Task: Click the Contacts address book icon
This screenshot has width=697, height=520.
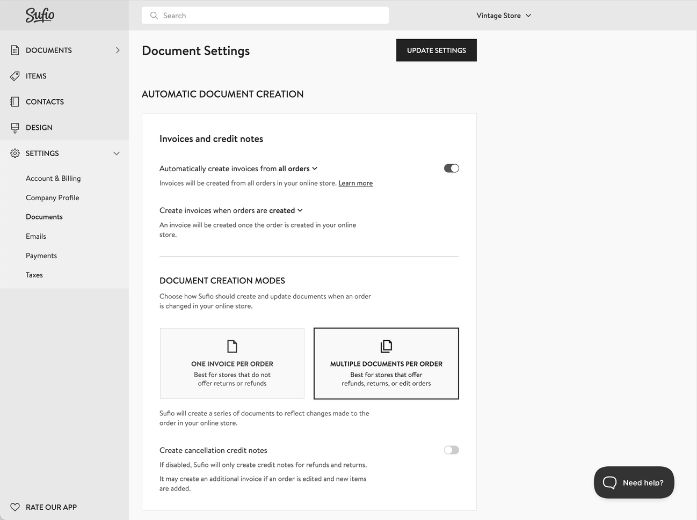Action: click(x=15, y=102)
